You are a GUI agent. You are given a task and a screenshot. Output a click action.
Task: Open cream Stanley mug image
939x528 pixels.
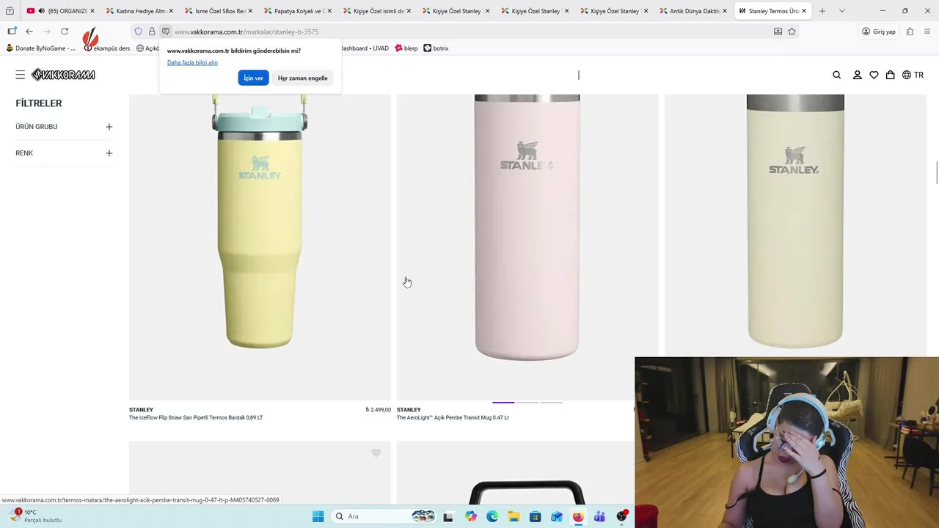coord(795,226)
